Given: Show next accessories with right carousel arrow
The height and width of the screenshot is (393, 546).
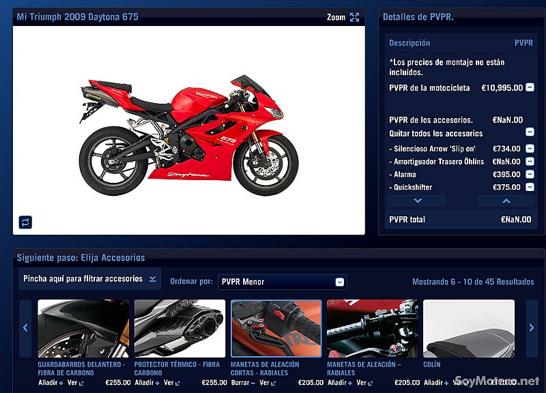Looking at the screenshot, I should click(532, 327).
